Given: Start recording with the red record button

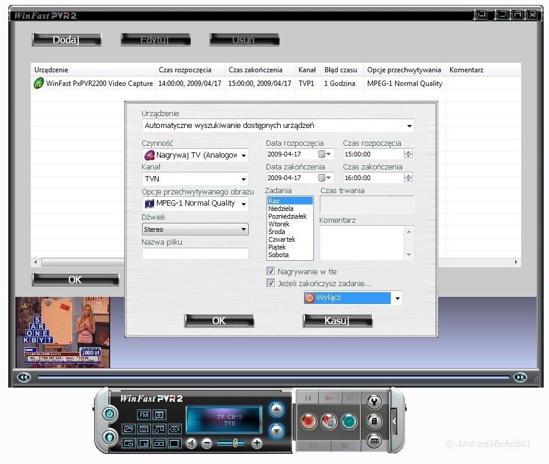Looking at the screenshot, I should pyautogui.click(x=309, y=421).
